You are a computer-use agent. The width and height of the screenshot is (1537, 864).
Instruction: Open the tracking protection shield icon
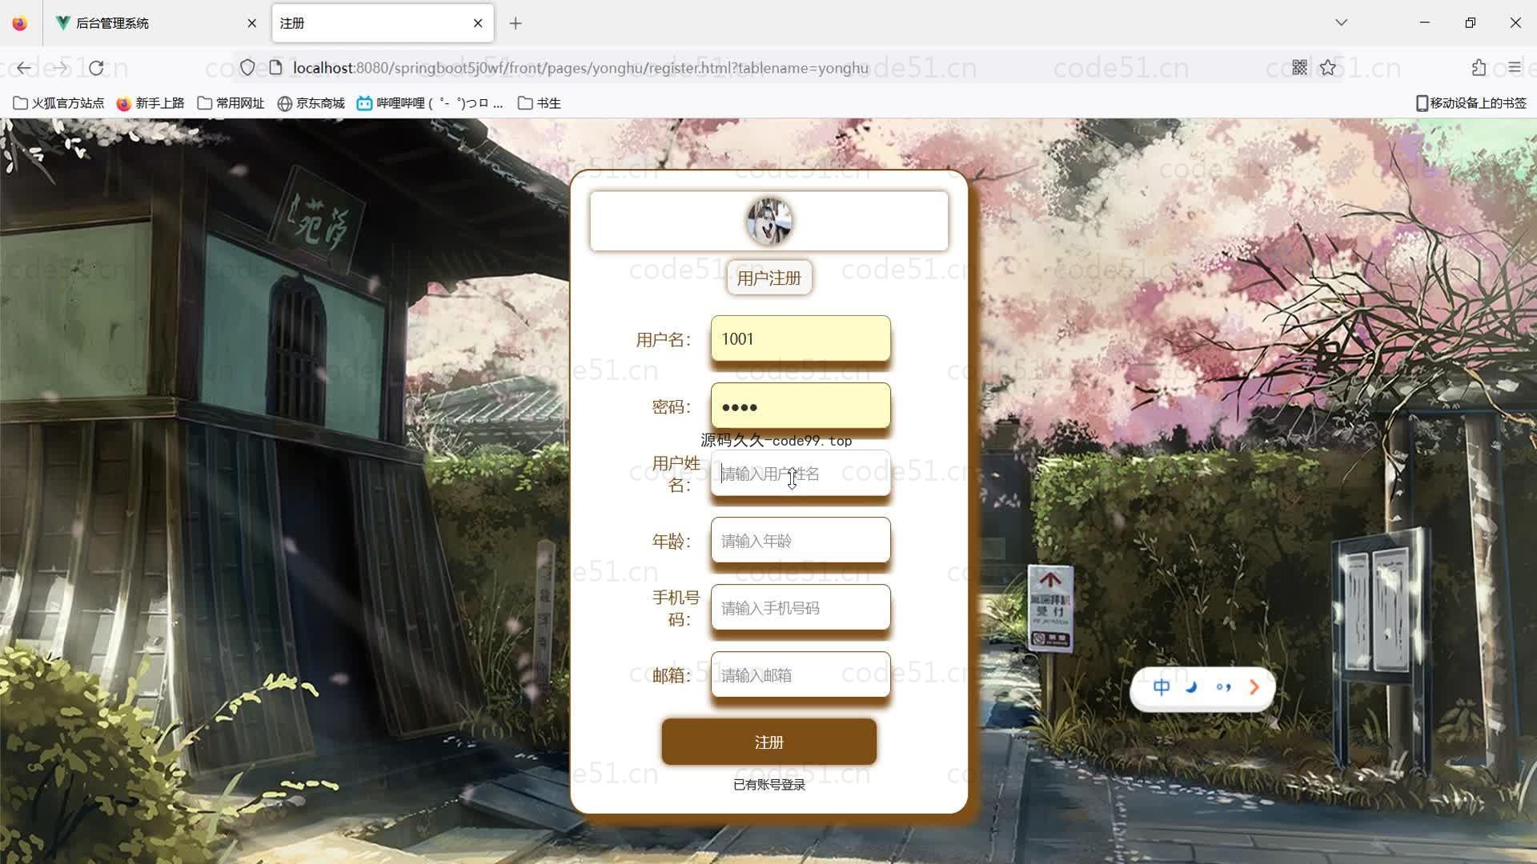pyautogui.click(x=247, y=68)
